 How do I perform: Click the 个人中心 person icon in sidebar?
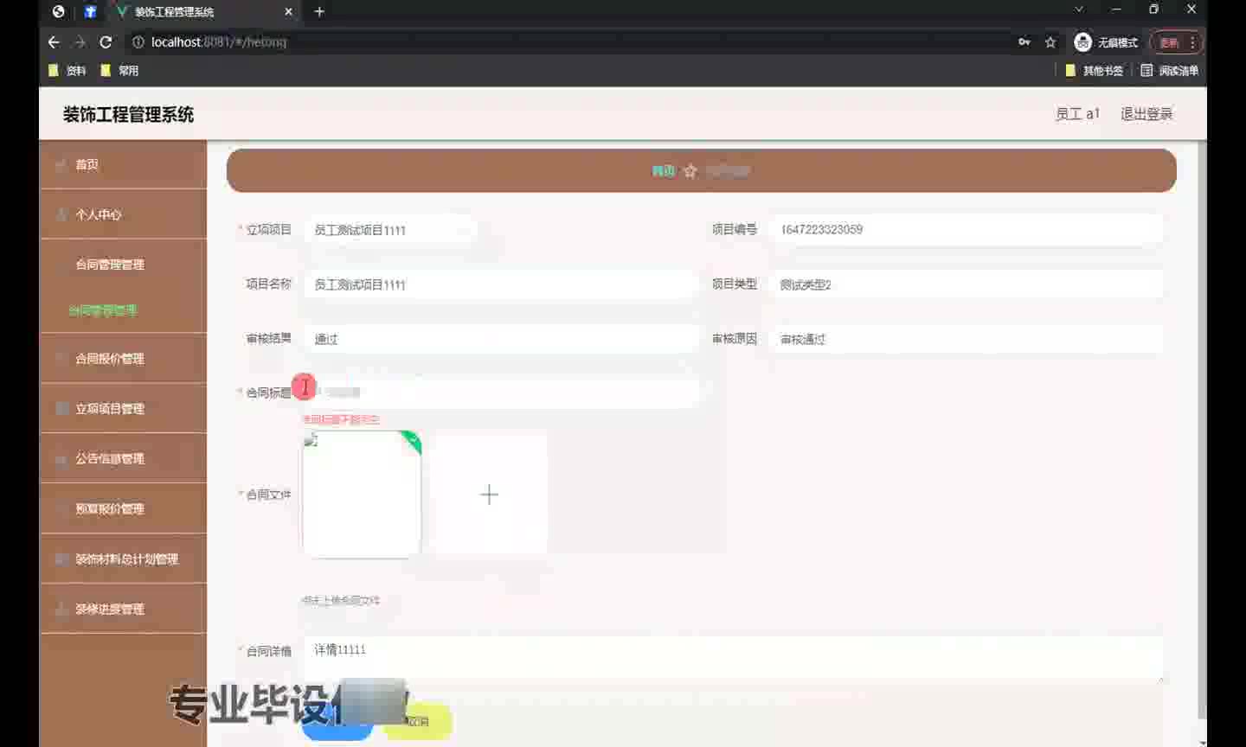pyautogui.click(x=61, y=214)
